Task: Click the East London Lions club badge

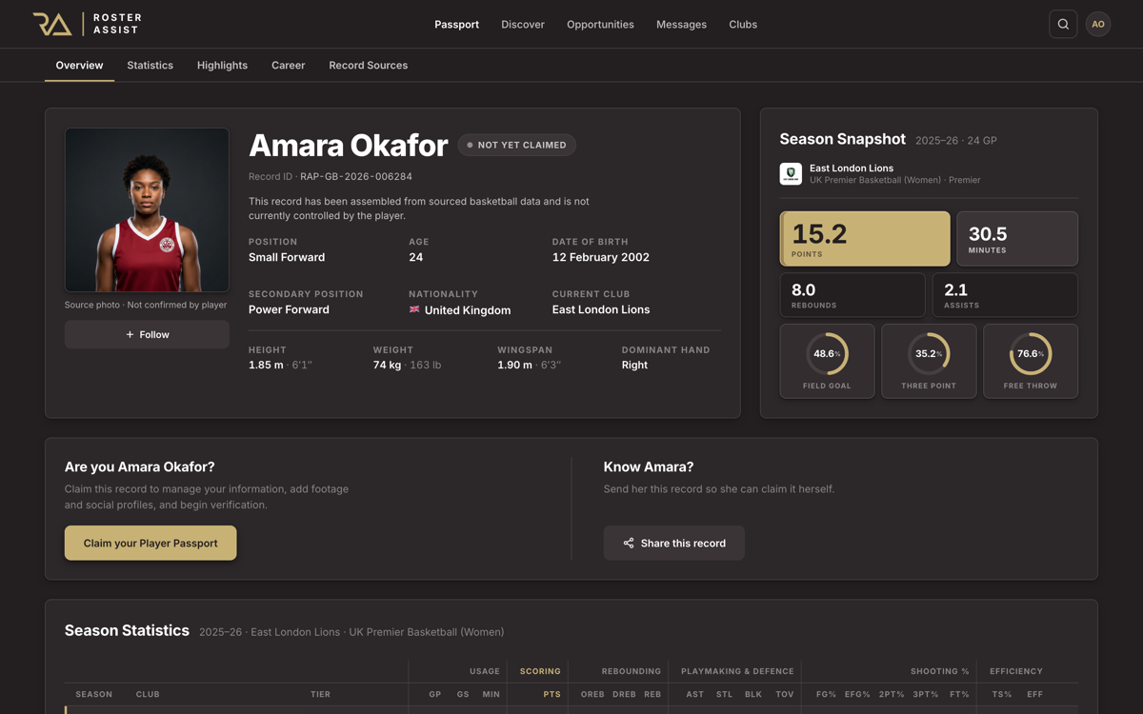Action: 791,173
